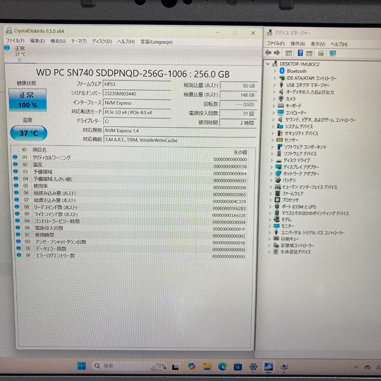Expand the システム デバイス category

(x=273, y=126)
